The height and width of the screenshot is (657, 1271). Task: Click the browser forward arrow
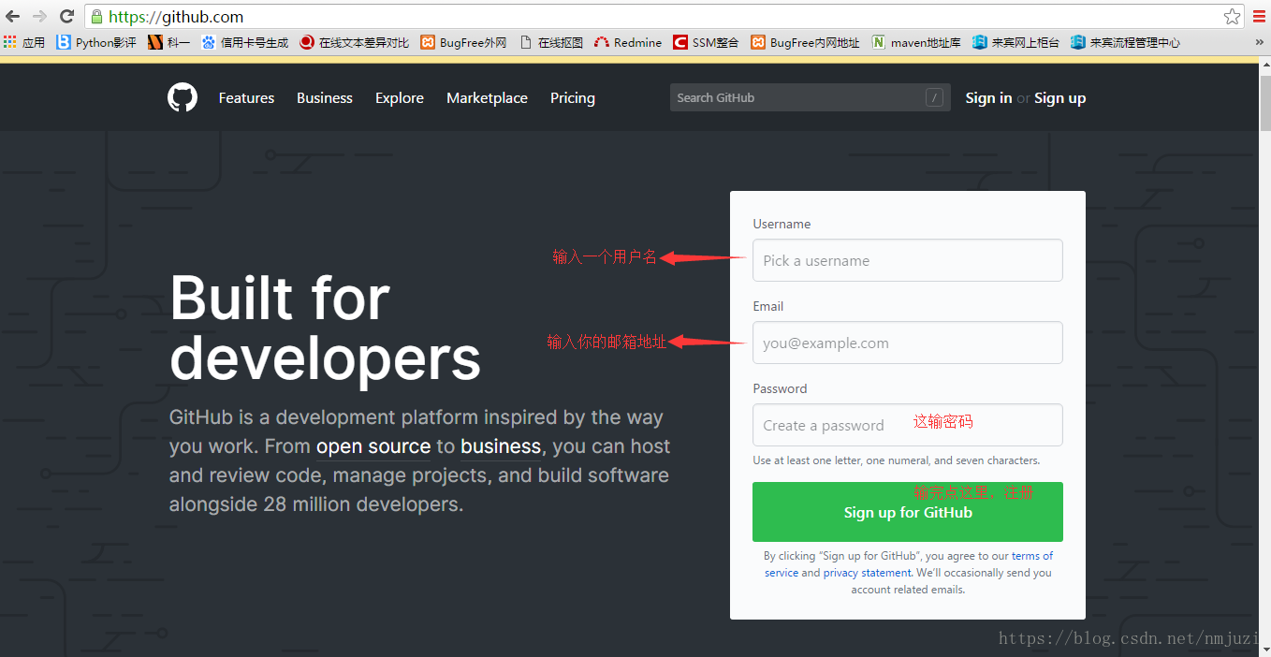click(39, 16)
